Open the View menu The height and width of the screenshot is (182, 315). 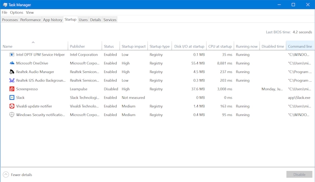(x=30, y=13)
